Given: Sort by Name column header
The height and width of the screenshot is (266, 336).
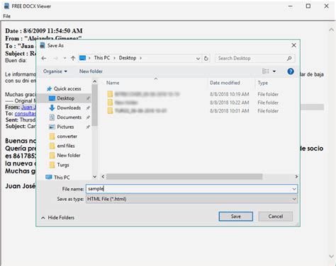Looking at the screenshot, I should pos(113,83).
